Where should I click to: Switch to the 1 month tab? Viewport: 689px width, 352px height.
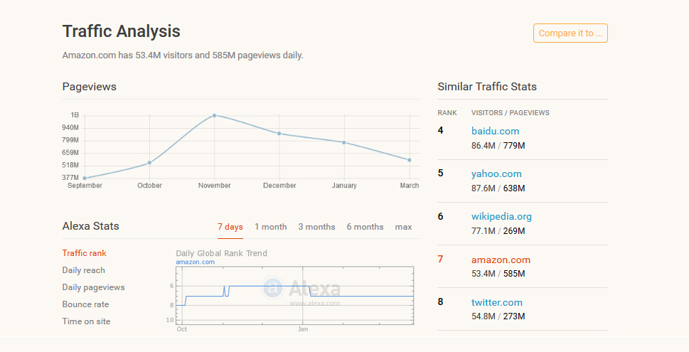[x=271, y=227]
